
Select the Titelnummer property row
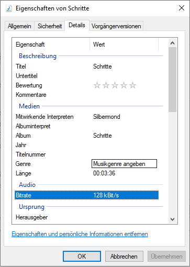87,154
